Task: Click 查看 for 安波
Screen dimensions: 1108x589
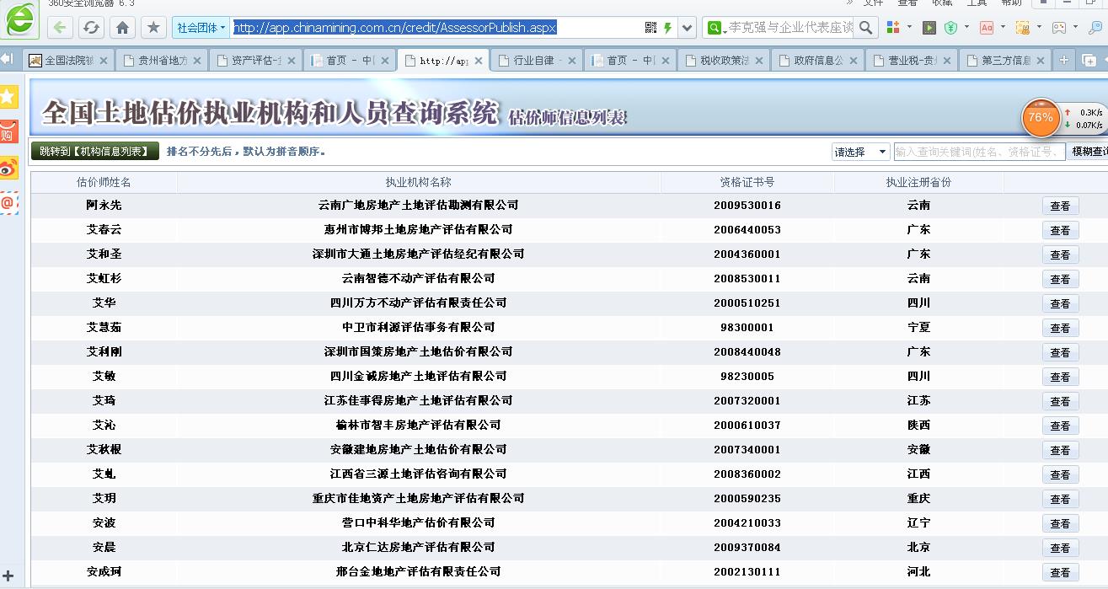Action: (1060, 523)
